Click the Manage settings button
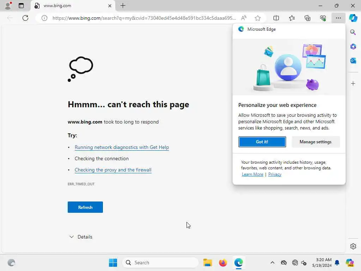 [x=316, y=142]
